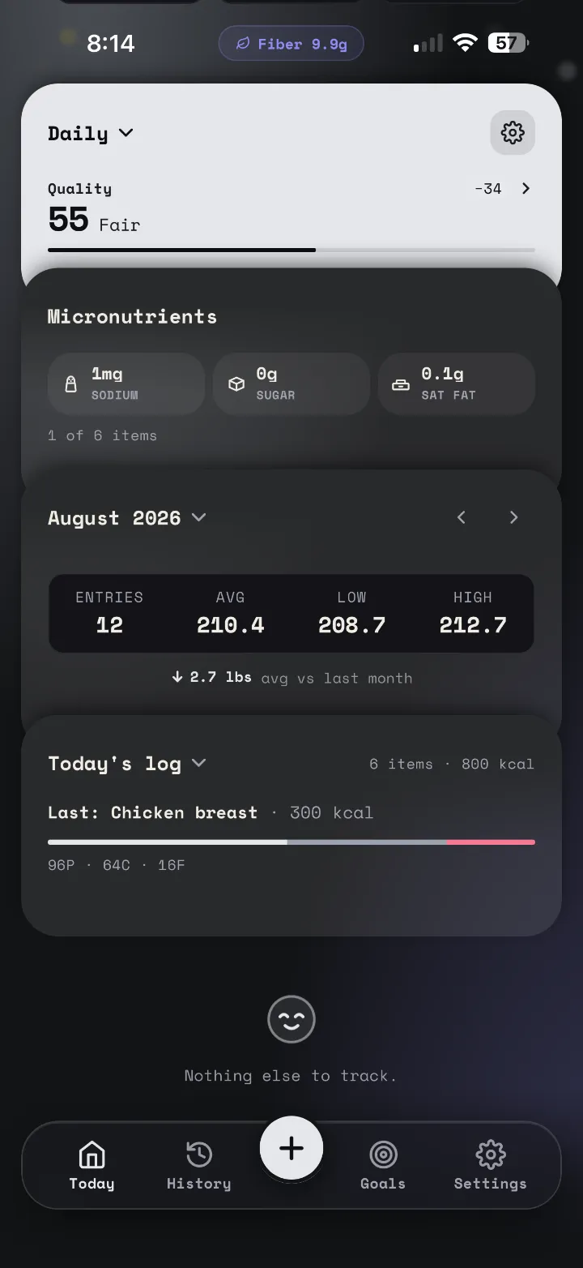Tap the plus add-entry button
Image resolution: width=583 pixels, height=1268 pixels.
tap(291, 1148)
